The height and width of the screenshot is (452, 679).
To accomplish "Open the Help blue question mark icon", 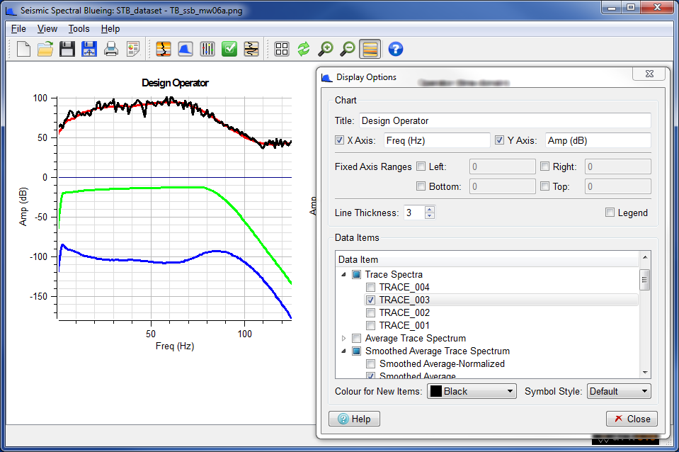I will 395,49.
